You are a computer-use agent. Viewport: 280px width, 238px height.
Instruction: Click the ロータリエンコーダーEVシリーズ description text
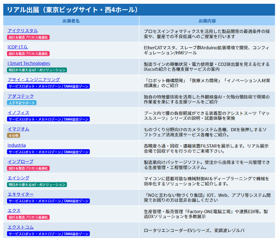(x=194, y=230)
